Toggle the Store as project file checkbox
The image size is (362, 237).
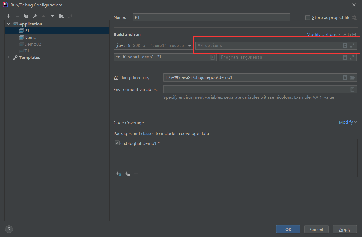[308, 17]
